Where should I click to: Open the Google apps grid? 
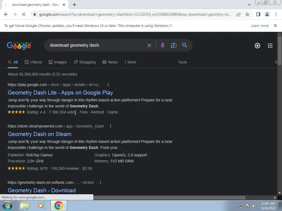point(270,46)
